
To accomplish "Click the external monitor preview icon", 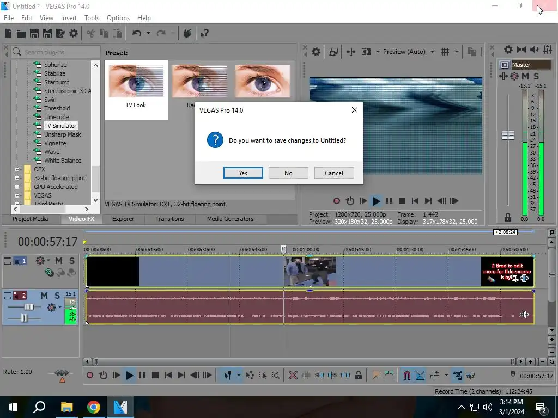I will pyautogui.click(x=333, y=52).
